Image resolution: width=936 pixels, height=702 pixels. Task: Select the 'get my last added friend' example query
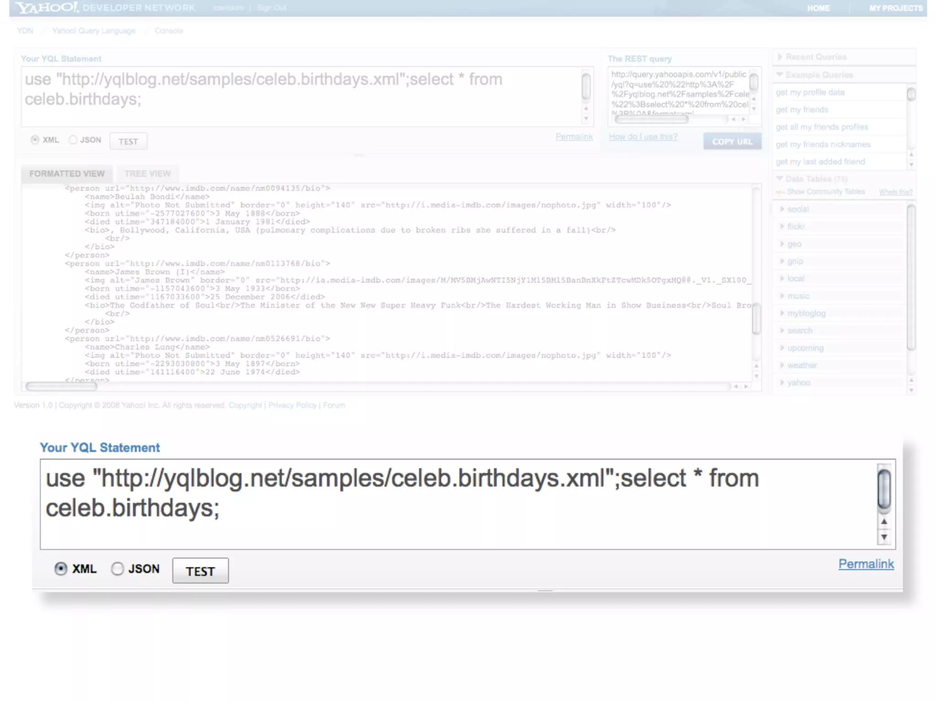coord(820,162)
